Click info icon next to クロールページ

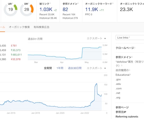click(x=135, y=48)
